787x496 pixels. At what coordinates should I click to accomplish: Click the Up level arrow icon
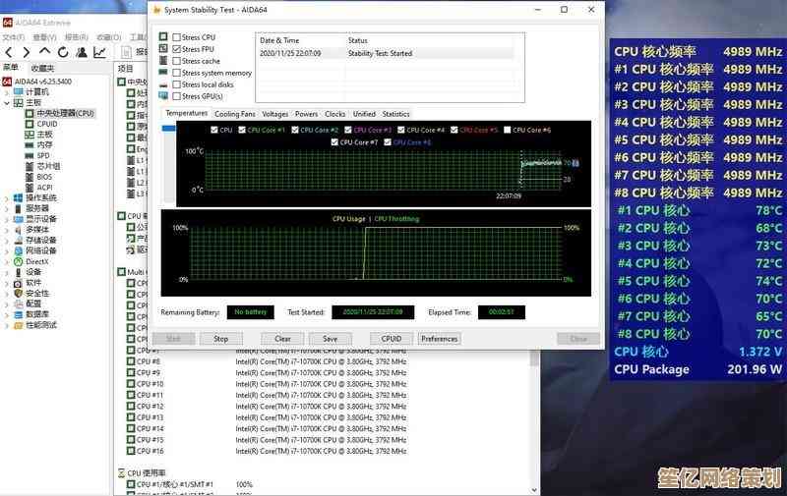pos(45,52)
